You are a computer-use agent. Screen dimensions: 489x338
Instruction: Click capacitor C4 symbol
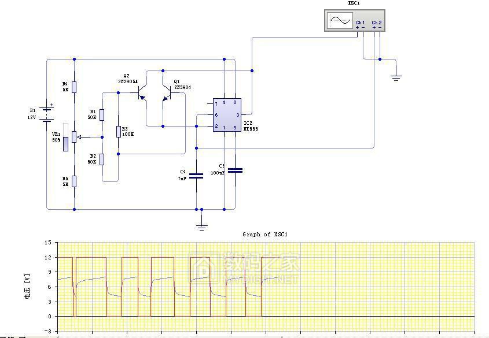coord(197,175)
